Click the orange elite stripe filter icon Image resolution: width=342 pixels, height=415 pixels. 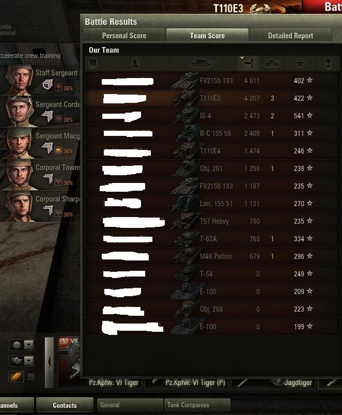coord(16,376)
